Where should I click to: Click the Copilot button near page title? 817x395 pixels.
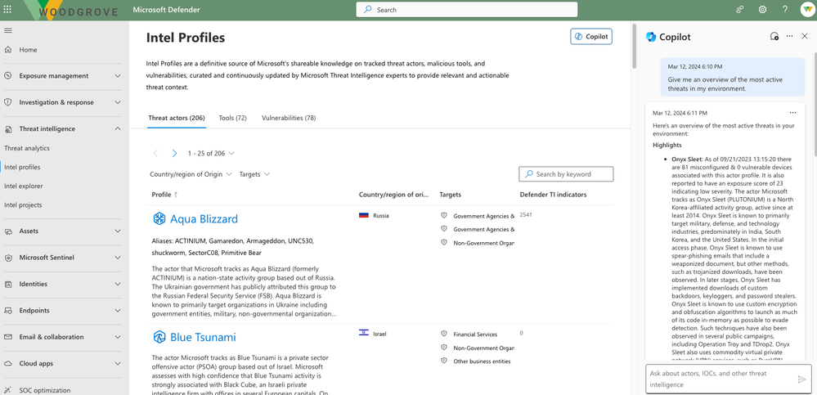[590, 37]
